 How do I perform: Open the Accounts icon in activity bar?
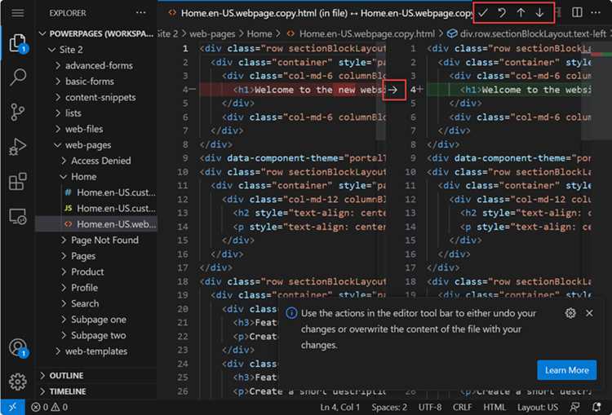click(18, 347)
